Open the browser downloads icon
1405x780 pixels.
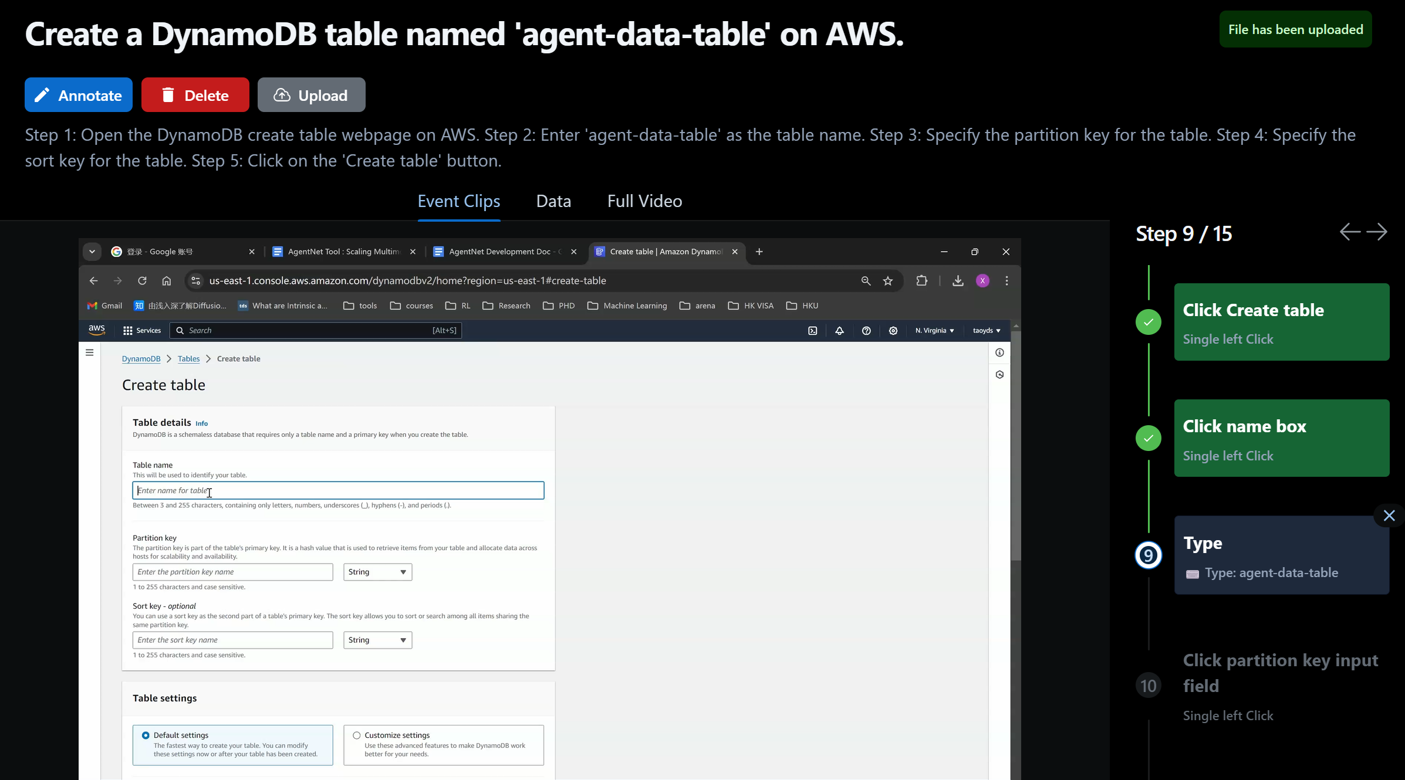pos(958,281)
